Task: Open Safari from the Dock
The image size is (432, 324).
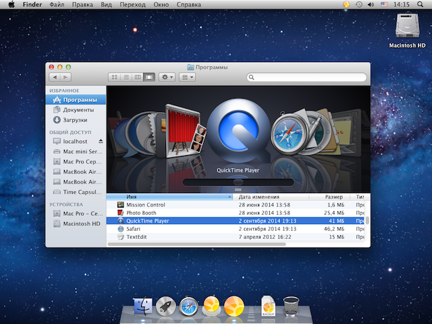Action: 189,306
